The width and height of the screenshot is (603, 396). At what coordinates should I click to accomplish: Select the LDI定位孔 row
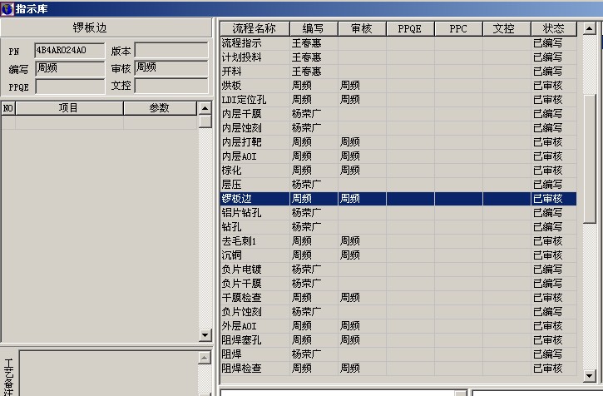(398, 100)
